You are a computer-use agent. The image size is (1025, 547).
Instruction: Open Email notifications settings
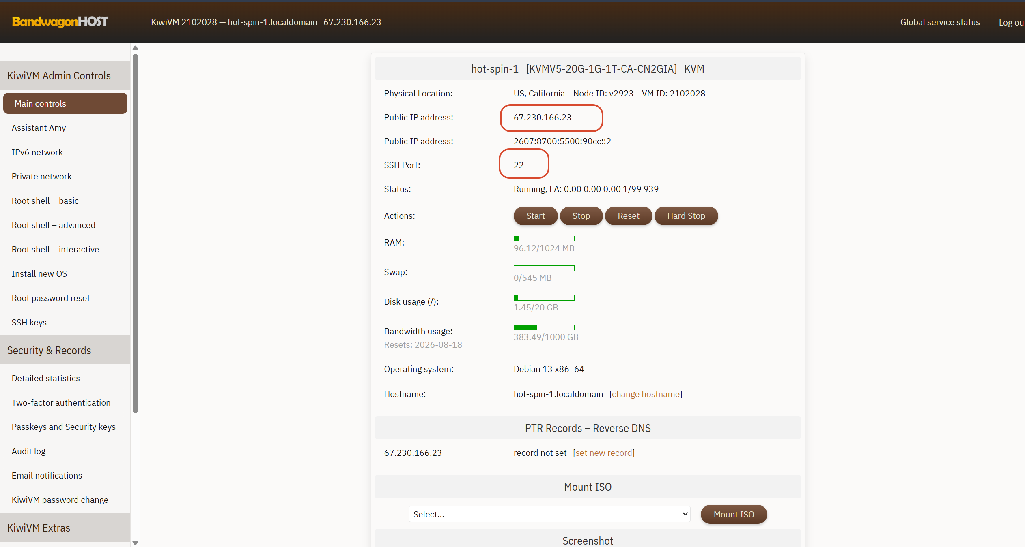(47, 475)
